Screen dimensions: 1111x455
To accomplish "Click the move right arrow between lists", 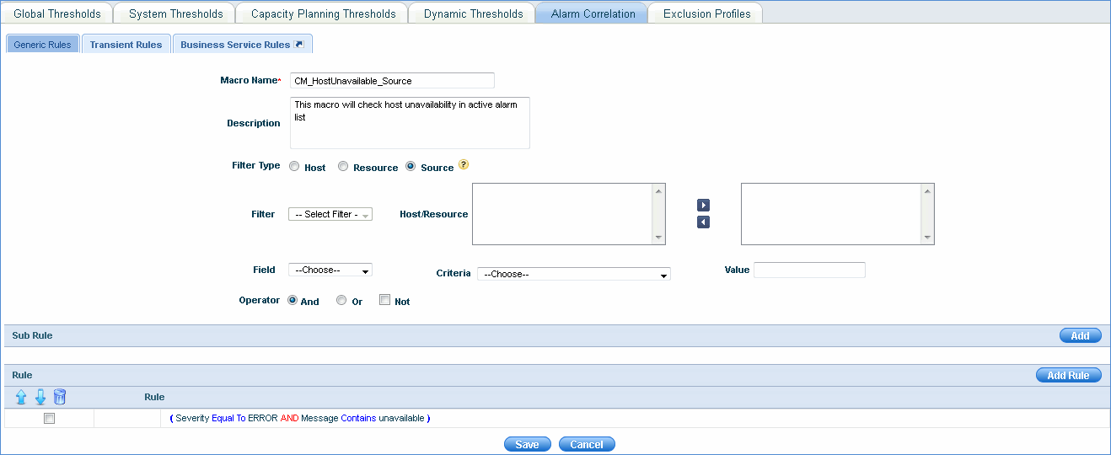I will pyautogui.click(x=703, y=205).
